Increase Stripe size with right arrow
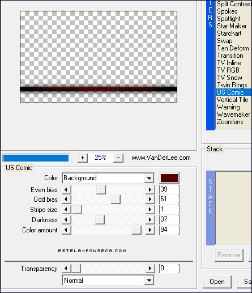The width and height of the screenshot is (252, 293). (150, 210)
